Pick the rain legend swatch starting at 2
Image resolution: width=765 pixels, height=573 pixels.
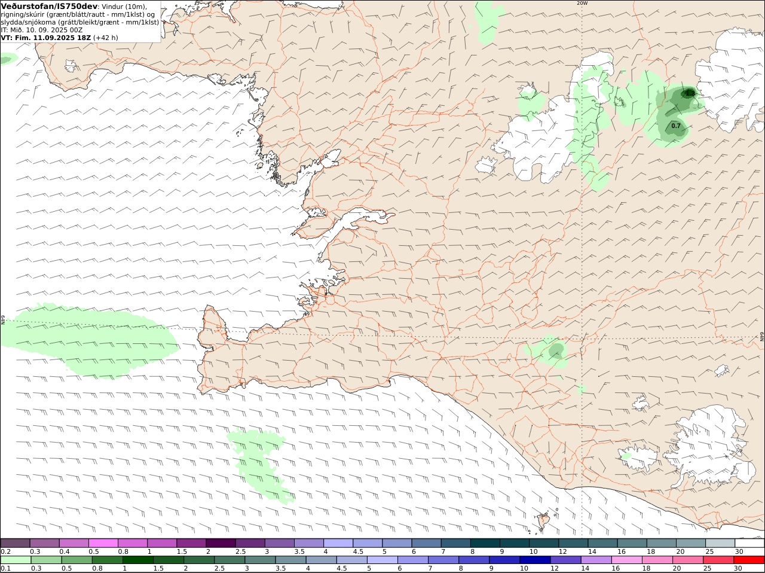click(198, 560)
